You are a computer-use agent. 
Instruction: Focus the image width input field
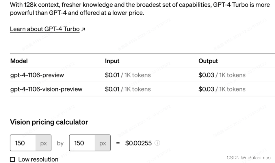(23, 143)
